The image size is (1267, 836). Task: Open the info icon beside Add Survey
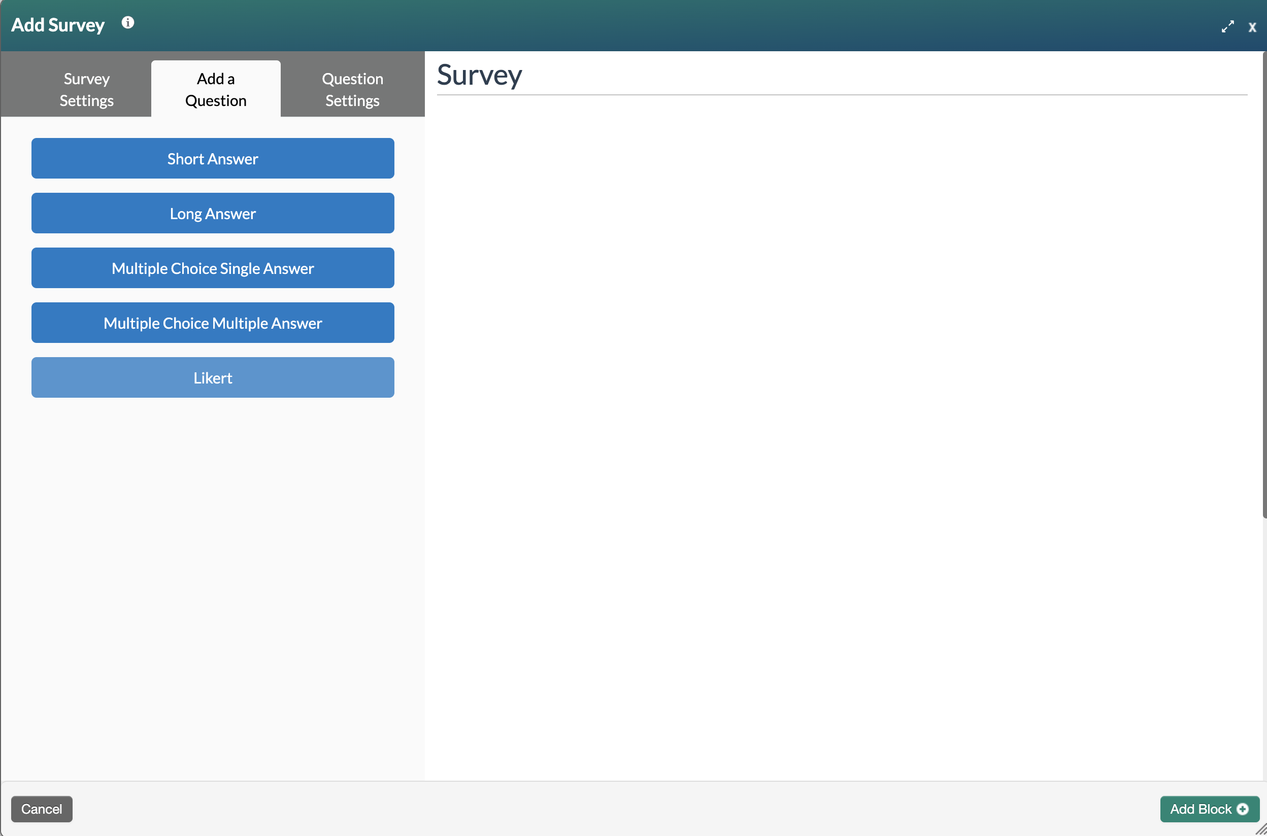pyautogui.click(x=127, y=22)
